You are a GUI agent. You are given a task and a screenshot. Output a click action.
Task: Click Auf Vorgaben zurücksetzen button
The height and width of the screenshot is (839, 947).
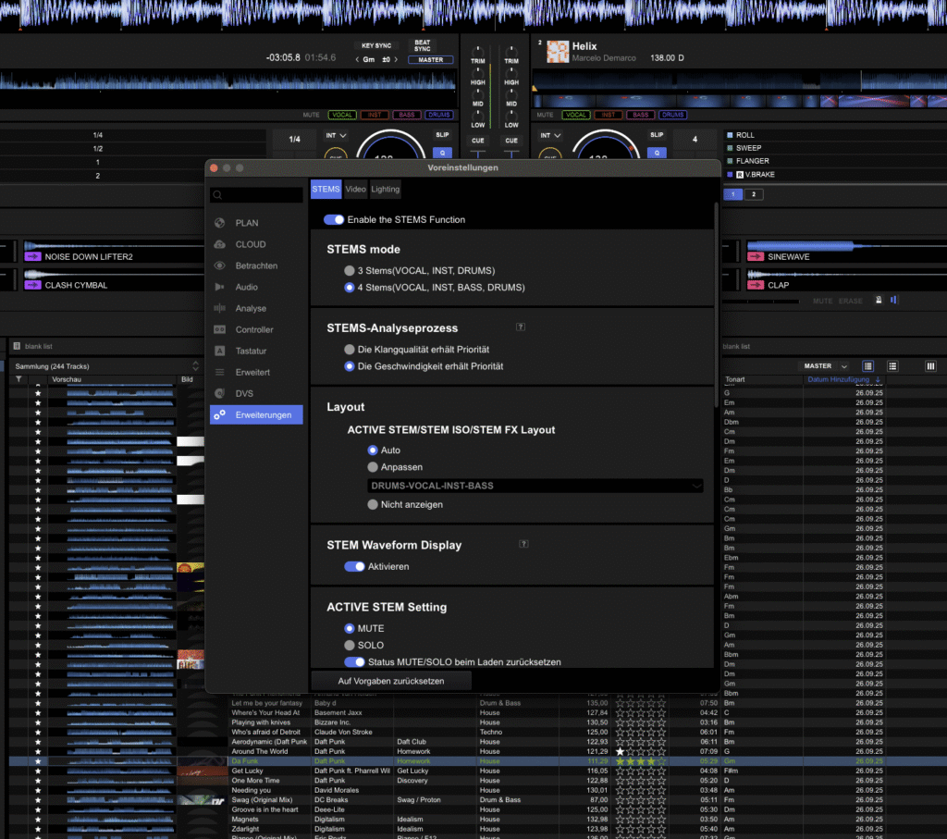pyautogui.click(x=390, y=681)
